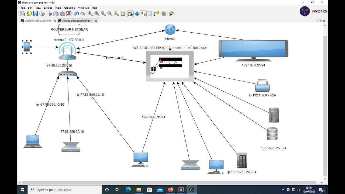Toggle the edit mode selection tool
The image size is (345, 194).
(130, 14)
